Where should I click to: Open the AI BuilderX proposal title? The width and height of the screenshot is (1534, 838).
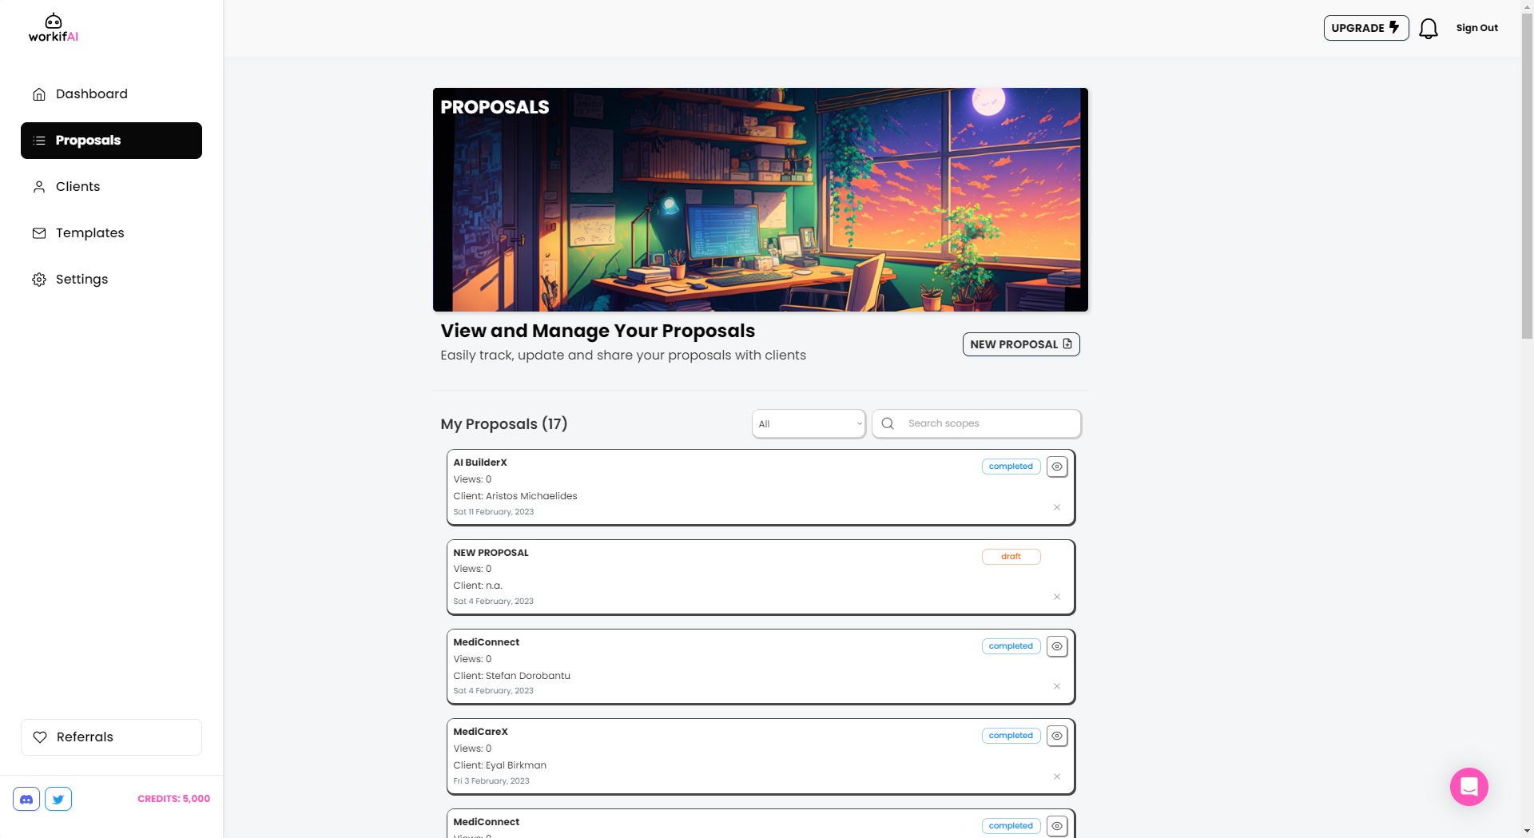[480, 463]
